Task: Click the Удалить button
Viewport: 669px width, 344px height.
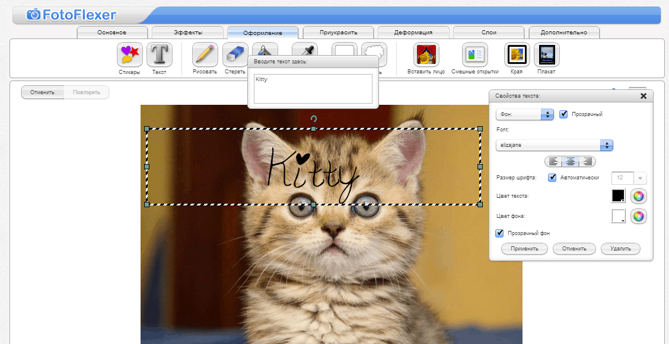Action: [x=620, y=249]
